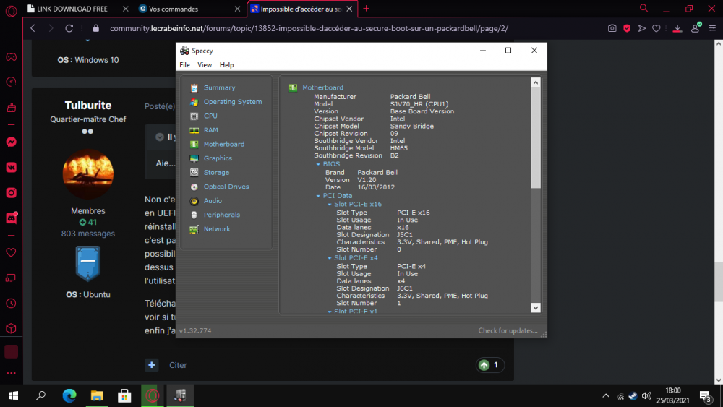Screen dimensions: 723x407
Task: Click the Opera logo menu icon
Action: click(x=11, y=10)
